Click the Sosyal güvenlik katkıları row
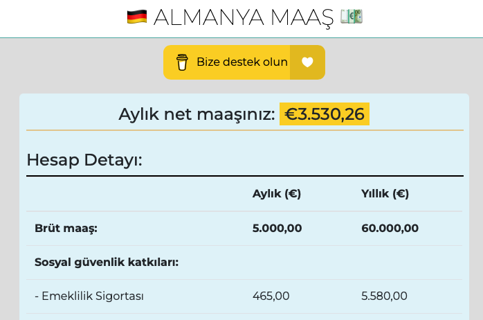Viewport: 483px width, 320px height. click(244, 263)
